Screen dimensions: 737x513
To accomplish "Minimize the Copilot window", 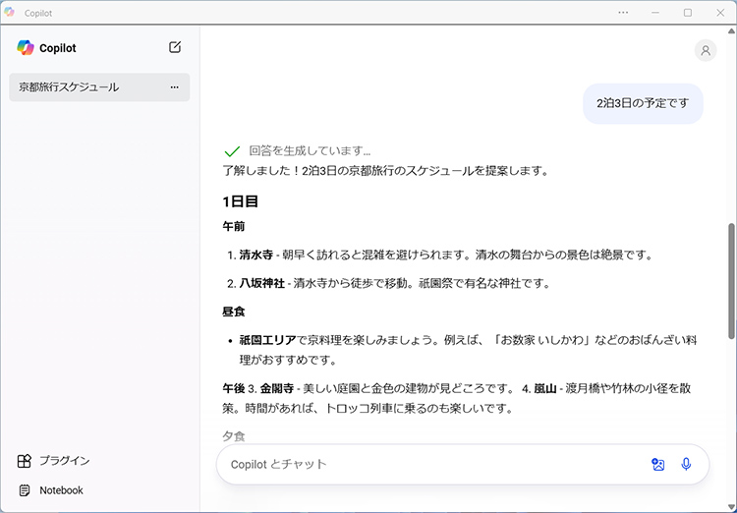I will (655, 12).
